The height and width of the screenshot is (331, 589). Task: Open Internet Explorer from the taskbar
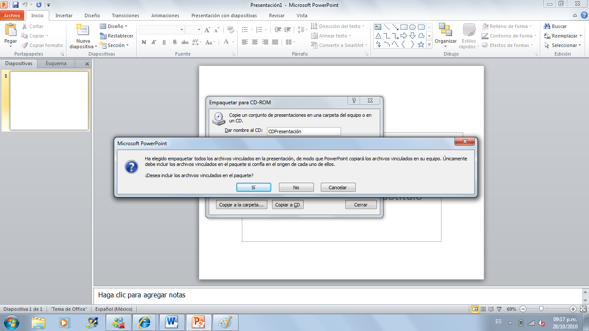point(144,322)
